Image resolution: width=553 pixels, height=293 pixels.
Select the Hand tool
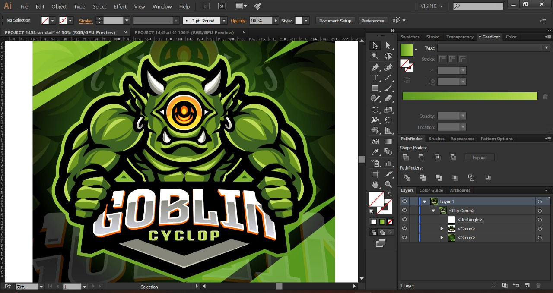[x=375, y=184]
